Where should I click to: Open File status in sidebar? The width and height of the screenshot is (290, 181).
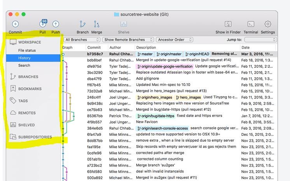point(27,50)
